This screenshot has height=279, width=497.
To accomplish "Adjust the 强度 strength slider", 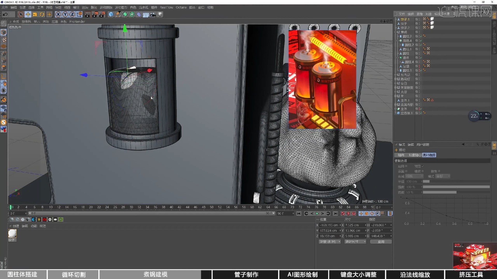I will click(x=456, y=187).
